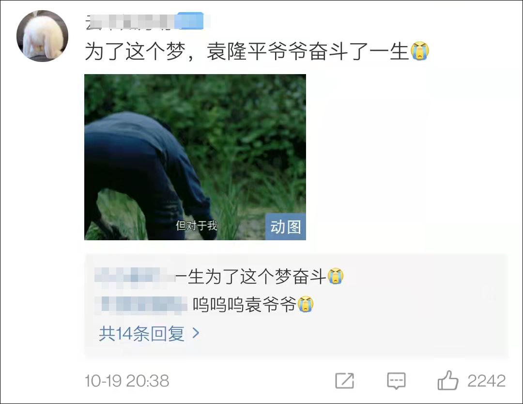Click the 动图 badge on image
The width and height of the screenshot is (523, 404).
pos(286,227)
